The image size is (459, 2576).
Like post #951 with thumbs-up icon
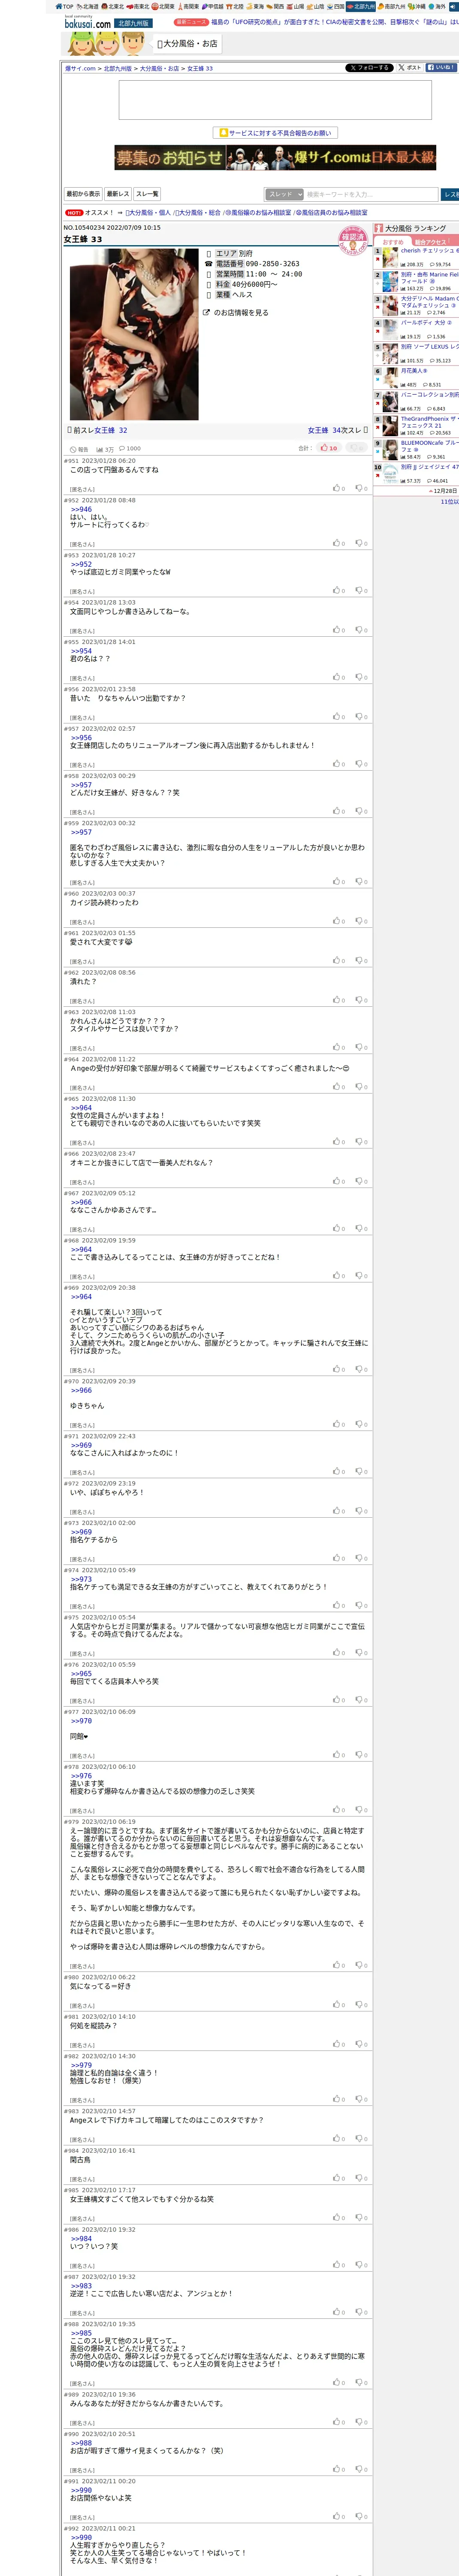pos(338,488)
